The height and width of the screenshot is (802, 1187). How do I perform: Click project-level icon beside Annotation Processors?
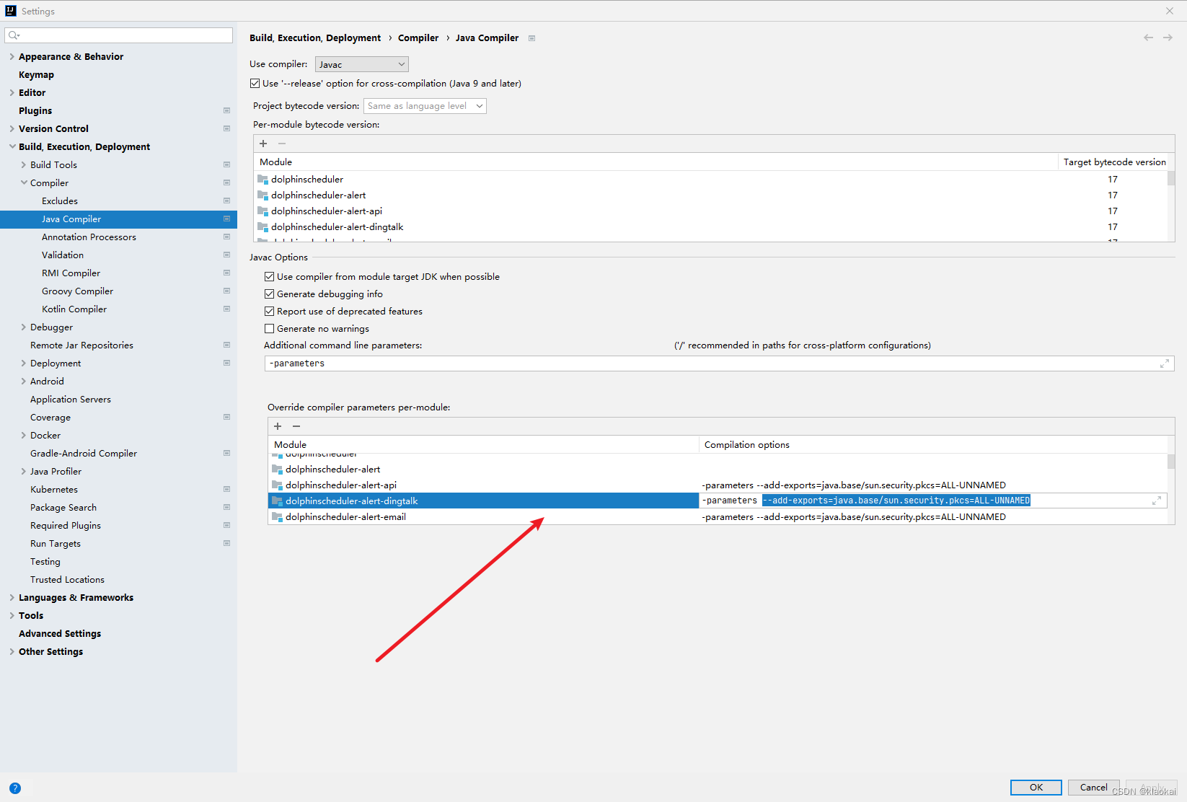point(226,237)
